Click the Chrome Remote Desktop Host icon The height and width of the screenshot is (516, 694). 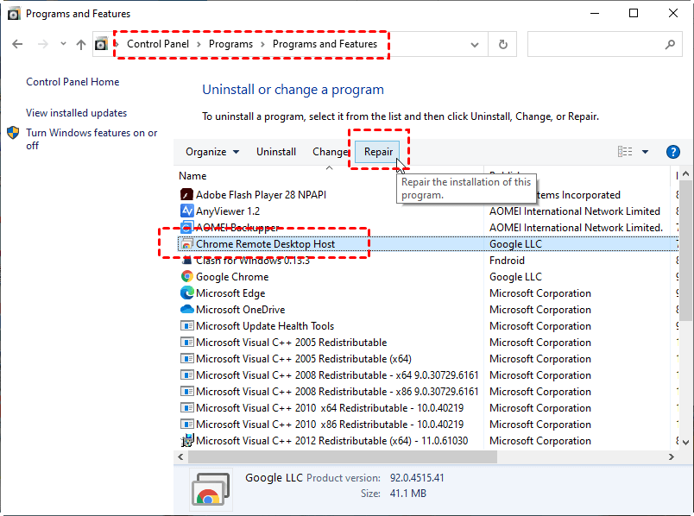[x=186, y=244]
